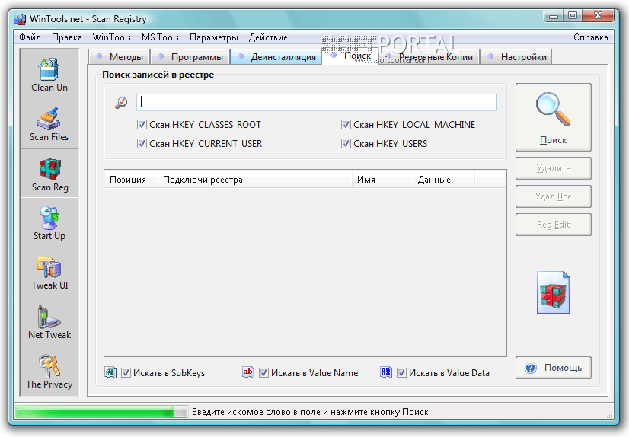The width and height of the screenshot is (629, 437).
Task: Click the SubKeys search icon
Action: (110, 372)
